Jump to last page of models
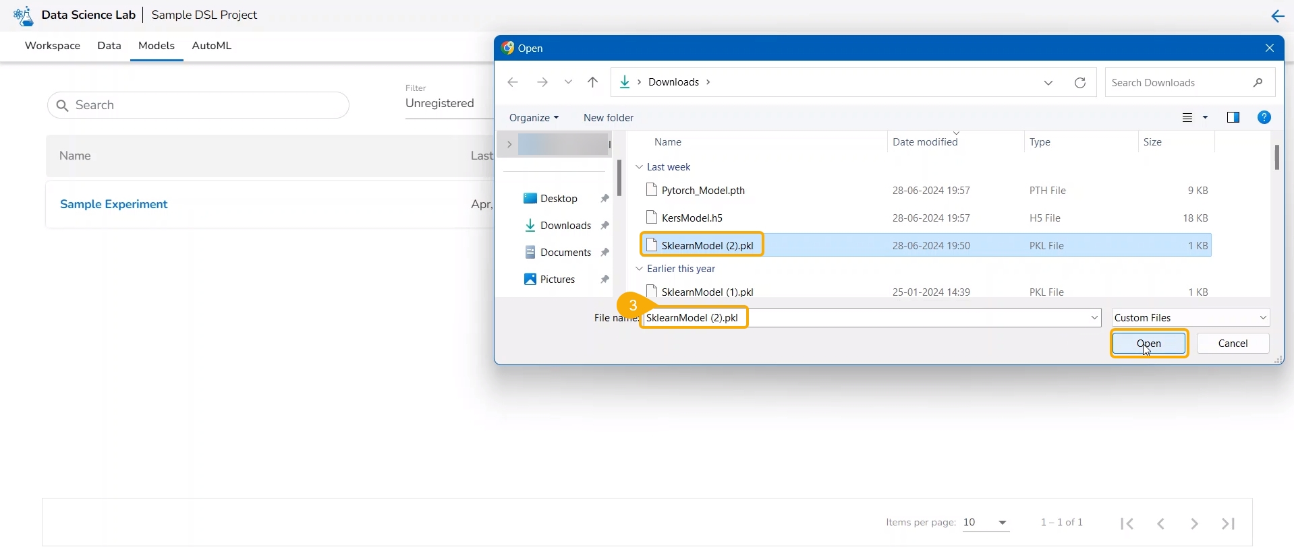This screenshot has width=1294, height=547. (1229, 523)
